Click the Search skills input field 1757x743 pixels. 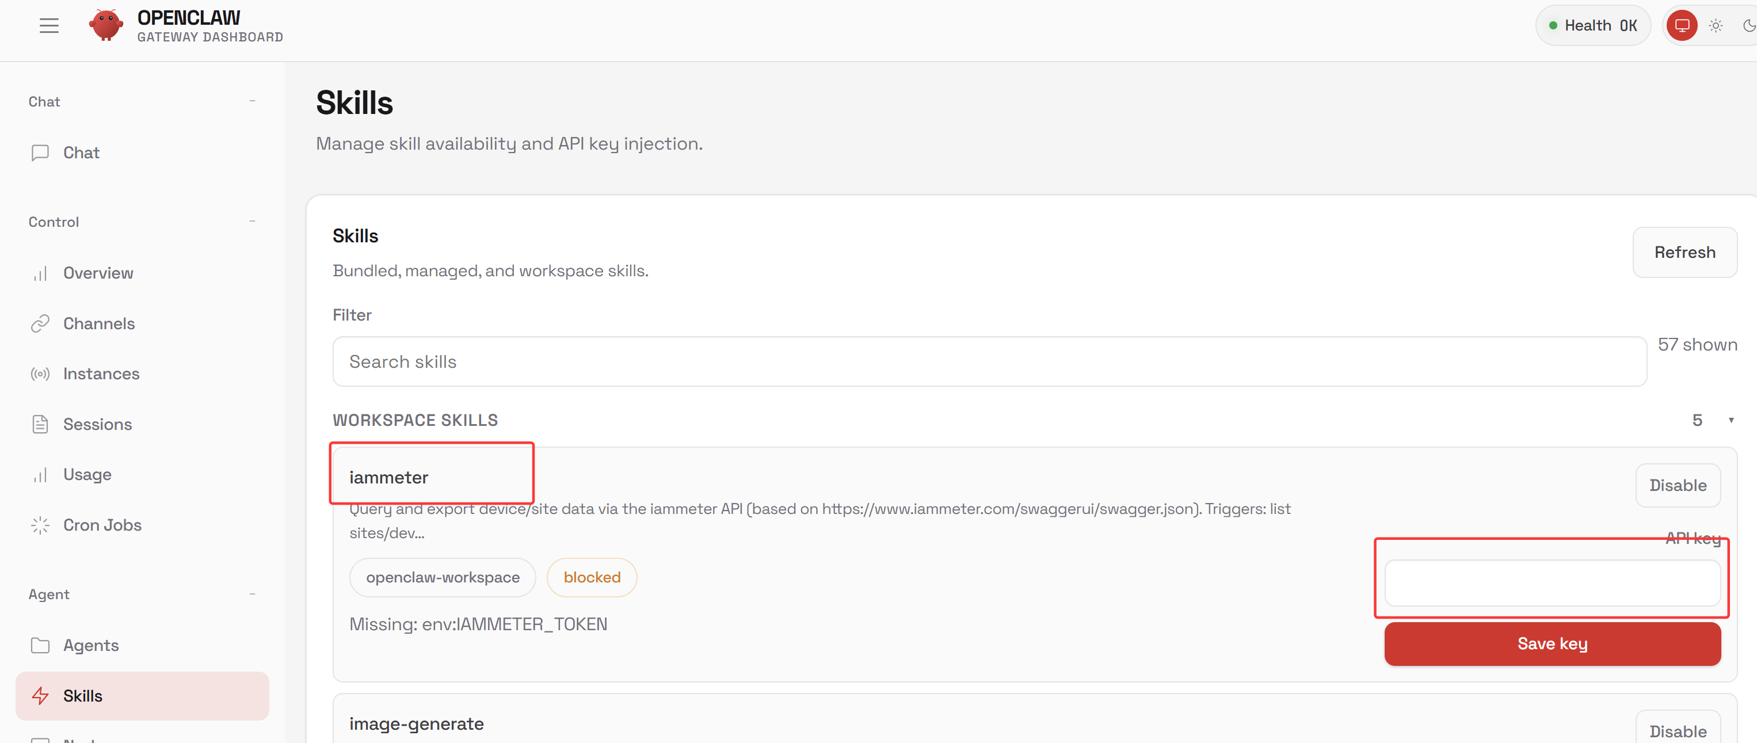click(x=989, y=361)
